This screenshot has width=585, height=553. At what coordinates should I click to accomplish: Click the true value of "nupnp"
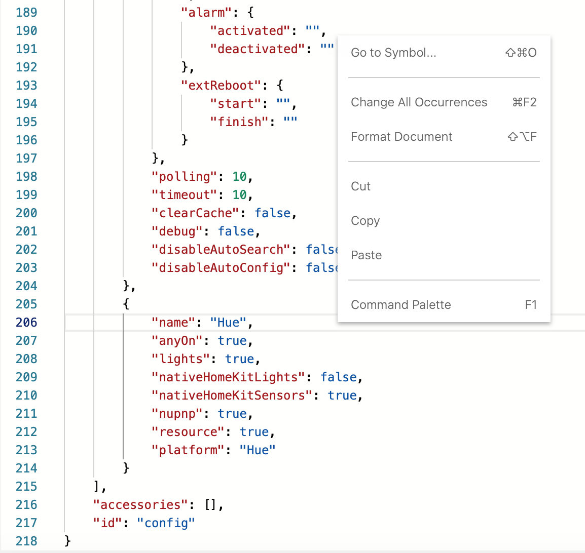[232, 414]
